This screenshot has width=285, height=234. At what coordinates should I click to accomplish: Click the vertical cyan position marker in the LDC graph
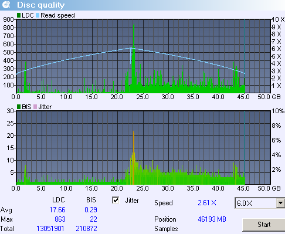point(245,56)
